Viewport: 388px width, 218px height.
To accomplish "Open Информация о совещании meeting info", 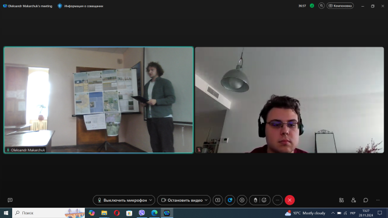I will point(81,6).
